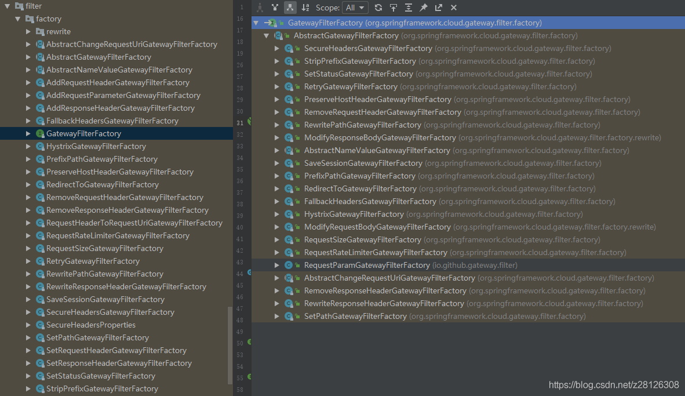Viewport: 685px width, 396px height.
Task: Open the Scope dropdown set to All
Action: pyautogui.click(x=355, y=8)
